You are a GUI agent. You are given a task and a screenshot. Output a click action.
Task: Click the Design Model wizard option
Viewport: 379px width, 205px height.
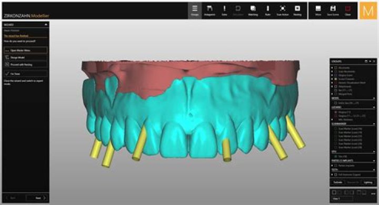click(26, 57)
